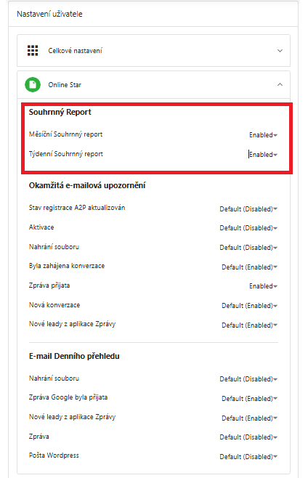The width and height of the screenshot is (308, 478).
Task: Open the Zpráva přijata Enabled dropdown
Action: pyautogui.click(x=263, y=286)
